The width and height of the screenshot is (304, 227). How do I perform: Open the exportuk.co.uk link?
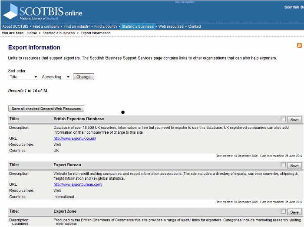pos(75,138)
